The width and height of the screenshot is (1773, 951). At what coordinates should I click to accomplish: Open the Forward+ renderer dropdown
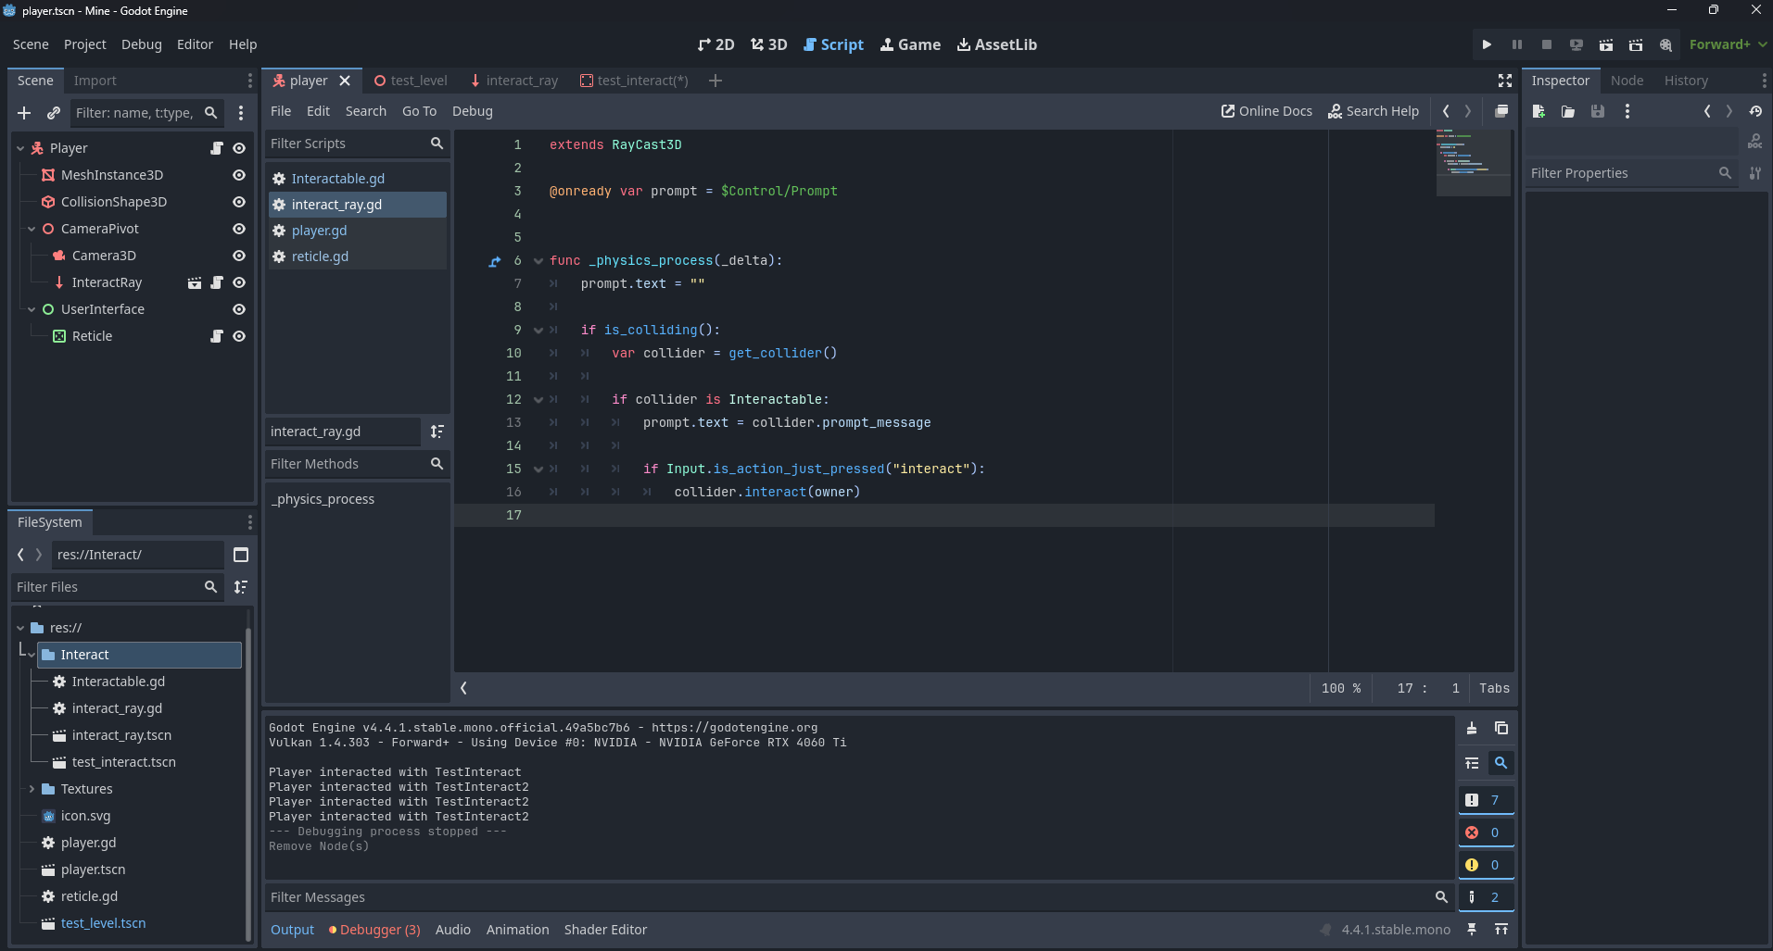[1728, 44]
